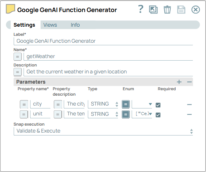Open the Info tab
The width and height of the screenshot is (206, 172).
click(x=75, y=25)
